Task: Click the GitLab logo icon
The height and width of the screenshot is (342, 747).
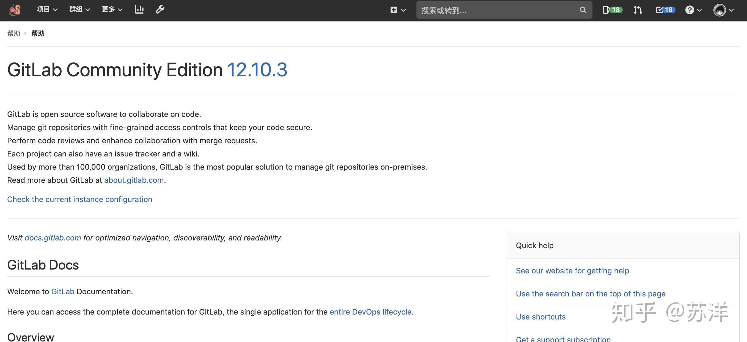Action: (15, 10)
